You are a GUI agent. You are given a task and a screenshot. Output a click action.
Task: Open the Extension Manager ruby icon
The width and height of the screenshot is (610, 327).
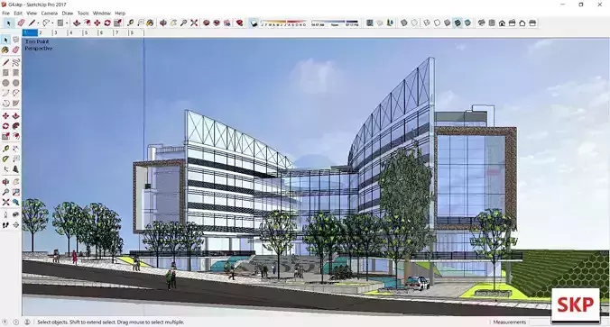click(240, 23)
